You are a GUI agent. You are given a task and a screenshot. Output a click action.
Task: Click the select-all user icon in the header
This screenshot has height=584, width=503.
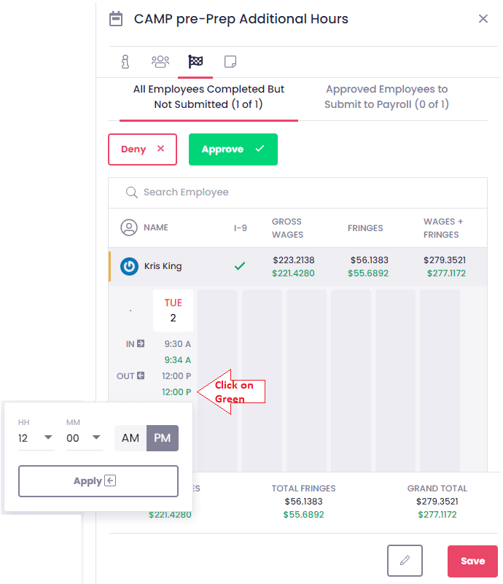point(129,227)
